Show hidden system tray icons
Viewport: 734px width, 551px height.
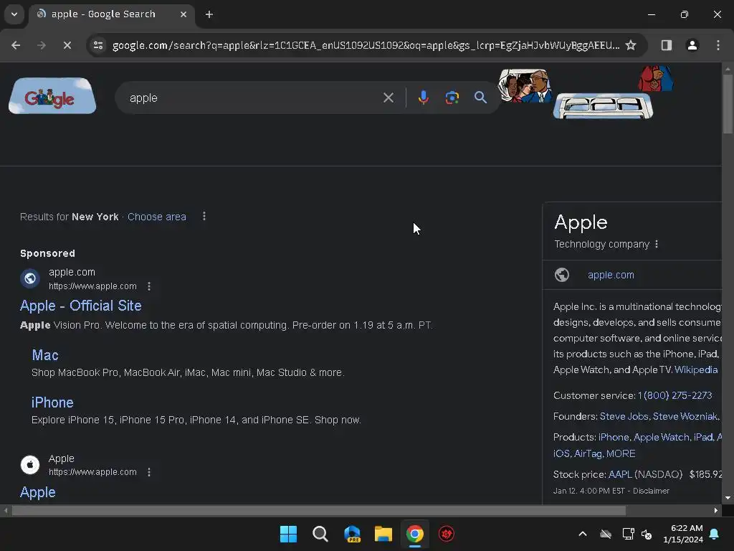point(583,534)
